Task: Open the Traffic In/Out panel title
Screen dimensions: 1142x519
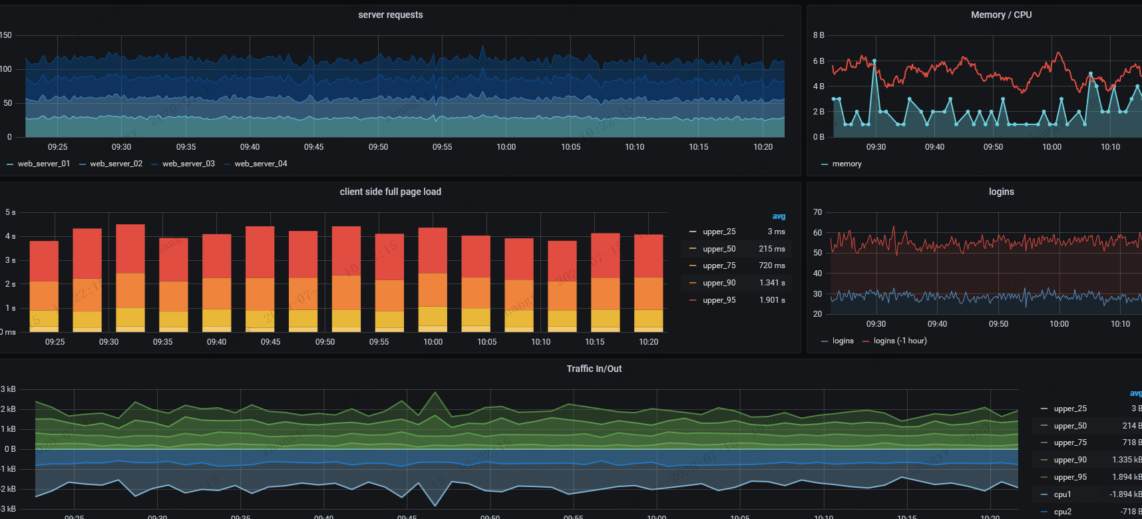Action: (x=594, y=369)
